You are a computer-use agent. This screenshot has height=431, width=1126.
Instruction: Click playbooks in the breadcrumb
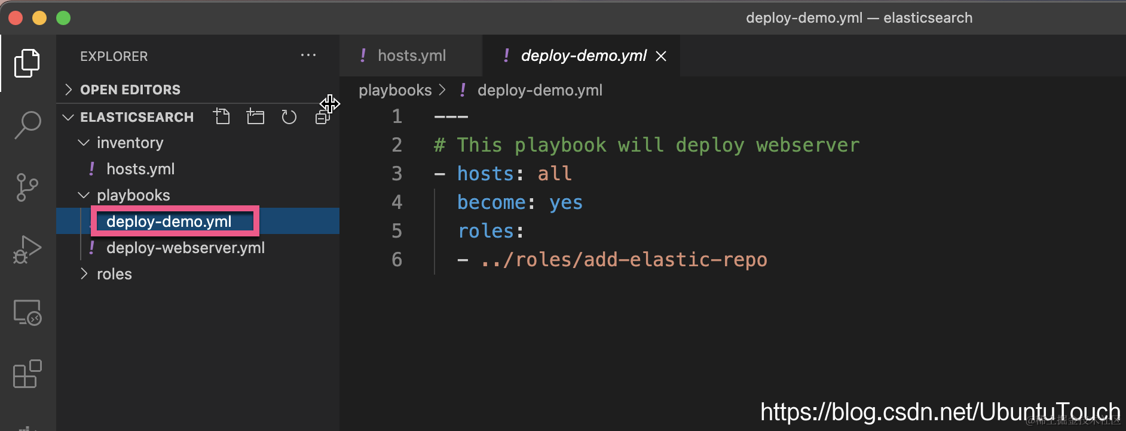395,90
